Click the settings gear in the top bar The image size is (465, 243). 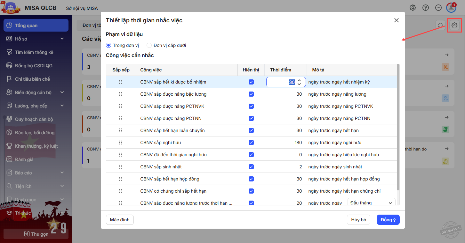413,8
